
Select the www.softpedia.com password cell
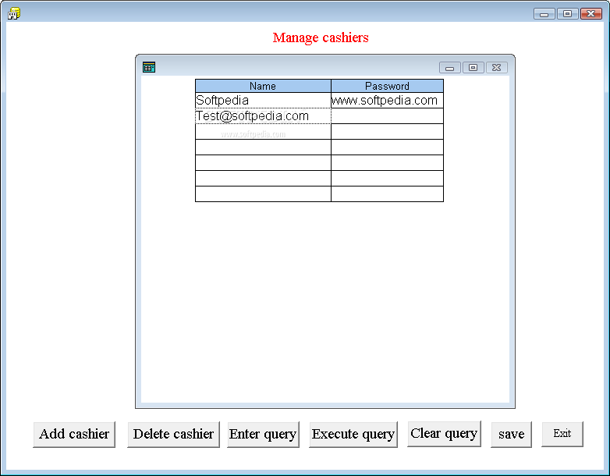tap(387, 101)
